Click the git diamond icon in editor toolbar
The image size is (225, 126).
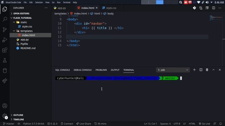(194, 8)
